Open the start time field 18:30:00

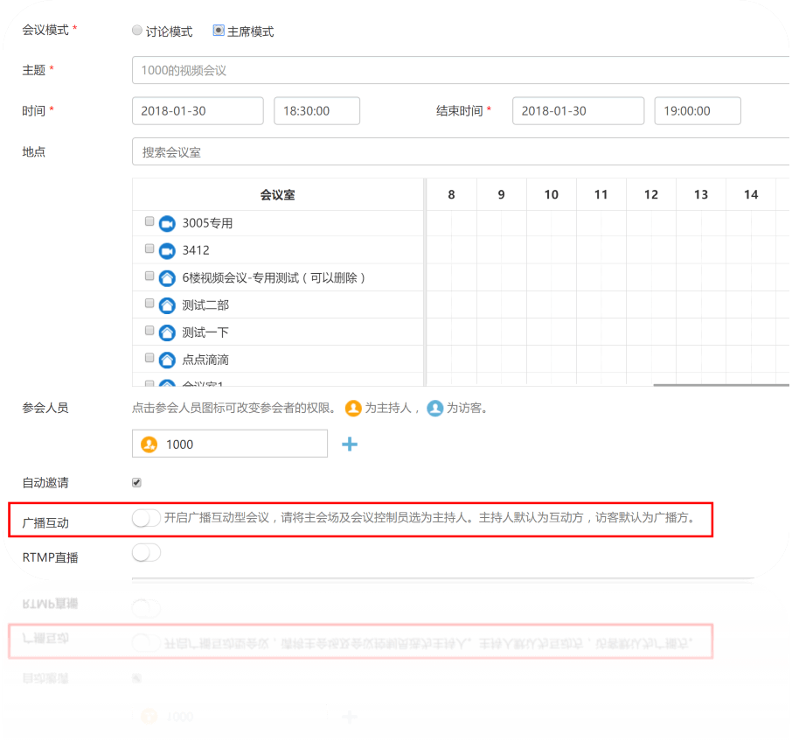point(316,111)
